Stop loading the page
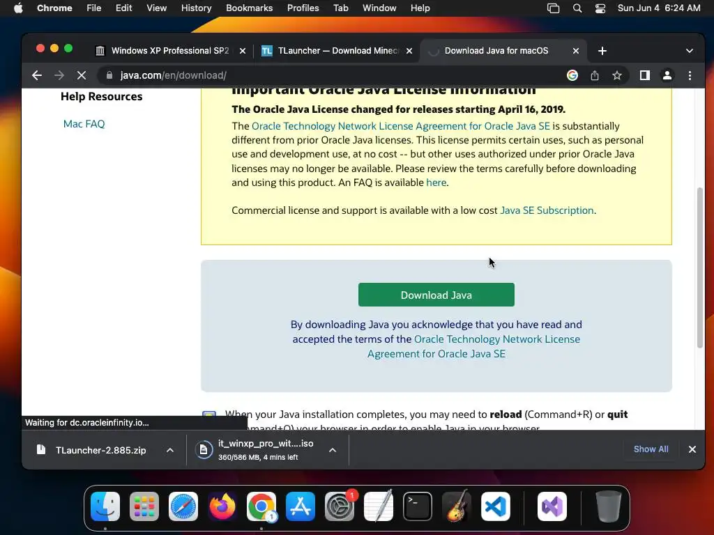This screenshot has height=535, width=714. 82,75
